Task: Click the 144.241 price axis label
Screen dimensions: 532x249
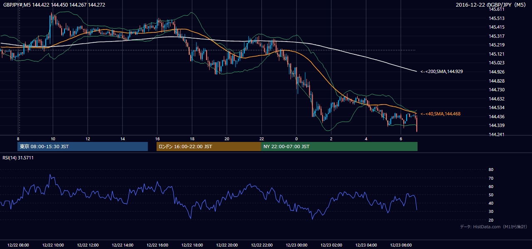Action: coord(497,134)
